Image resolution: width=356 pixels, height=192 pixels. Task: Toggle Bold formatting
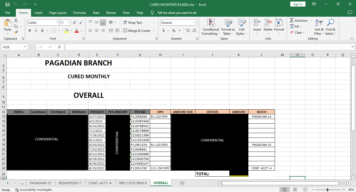[30, 31]
